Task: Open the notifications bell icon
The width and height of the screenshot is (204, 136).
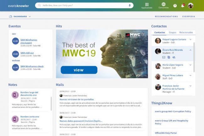Action: [x=183, y=6]
